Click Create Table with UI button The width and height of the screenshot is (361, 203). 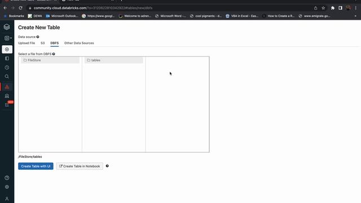coord(36,166)
